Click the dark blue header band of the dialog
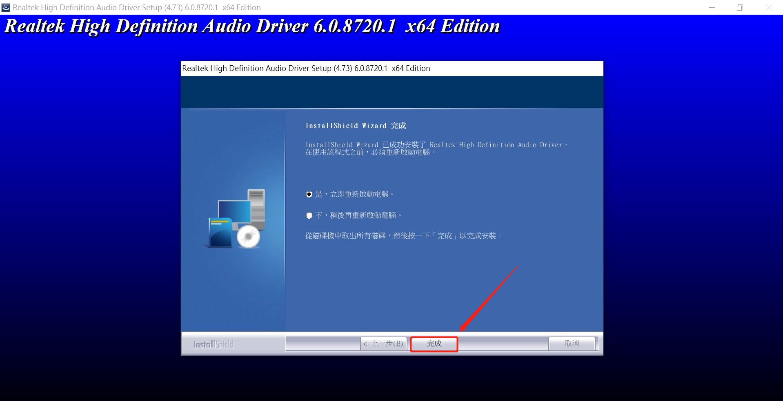 [391, 92]
